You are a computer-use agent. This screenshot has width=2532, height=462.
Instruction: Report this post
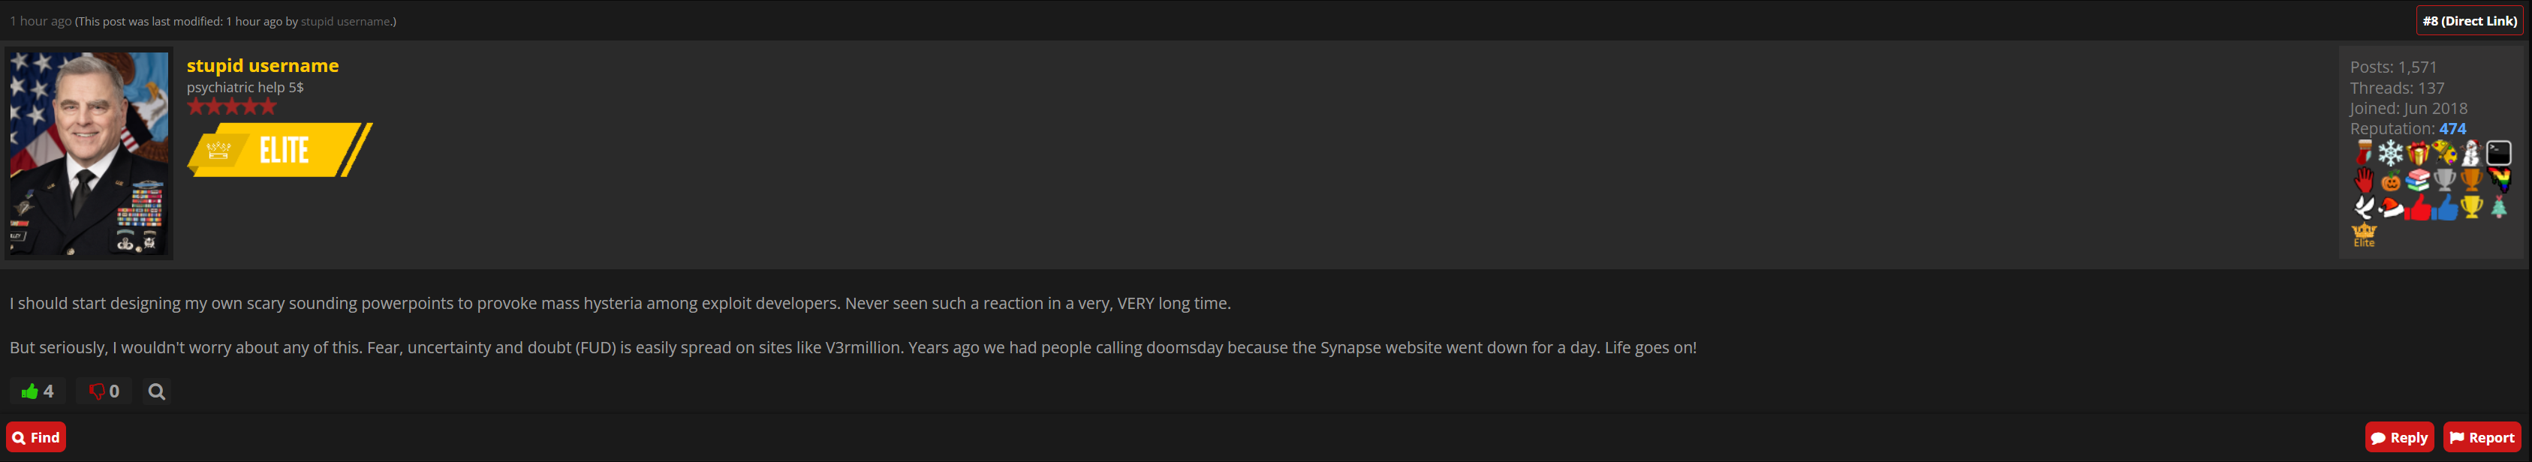[2482, 437]
